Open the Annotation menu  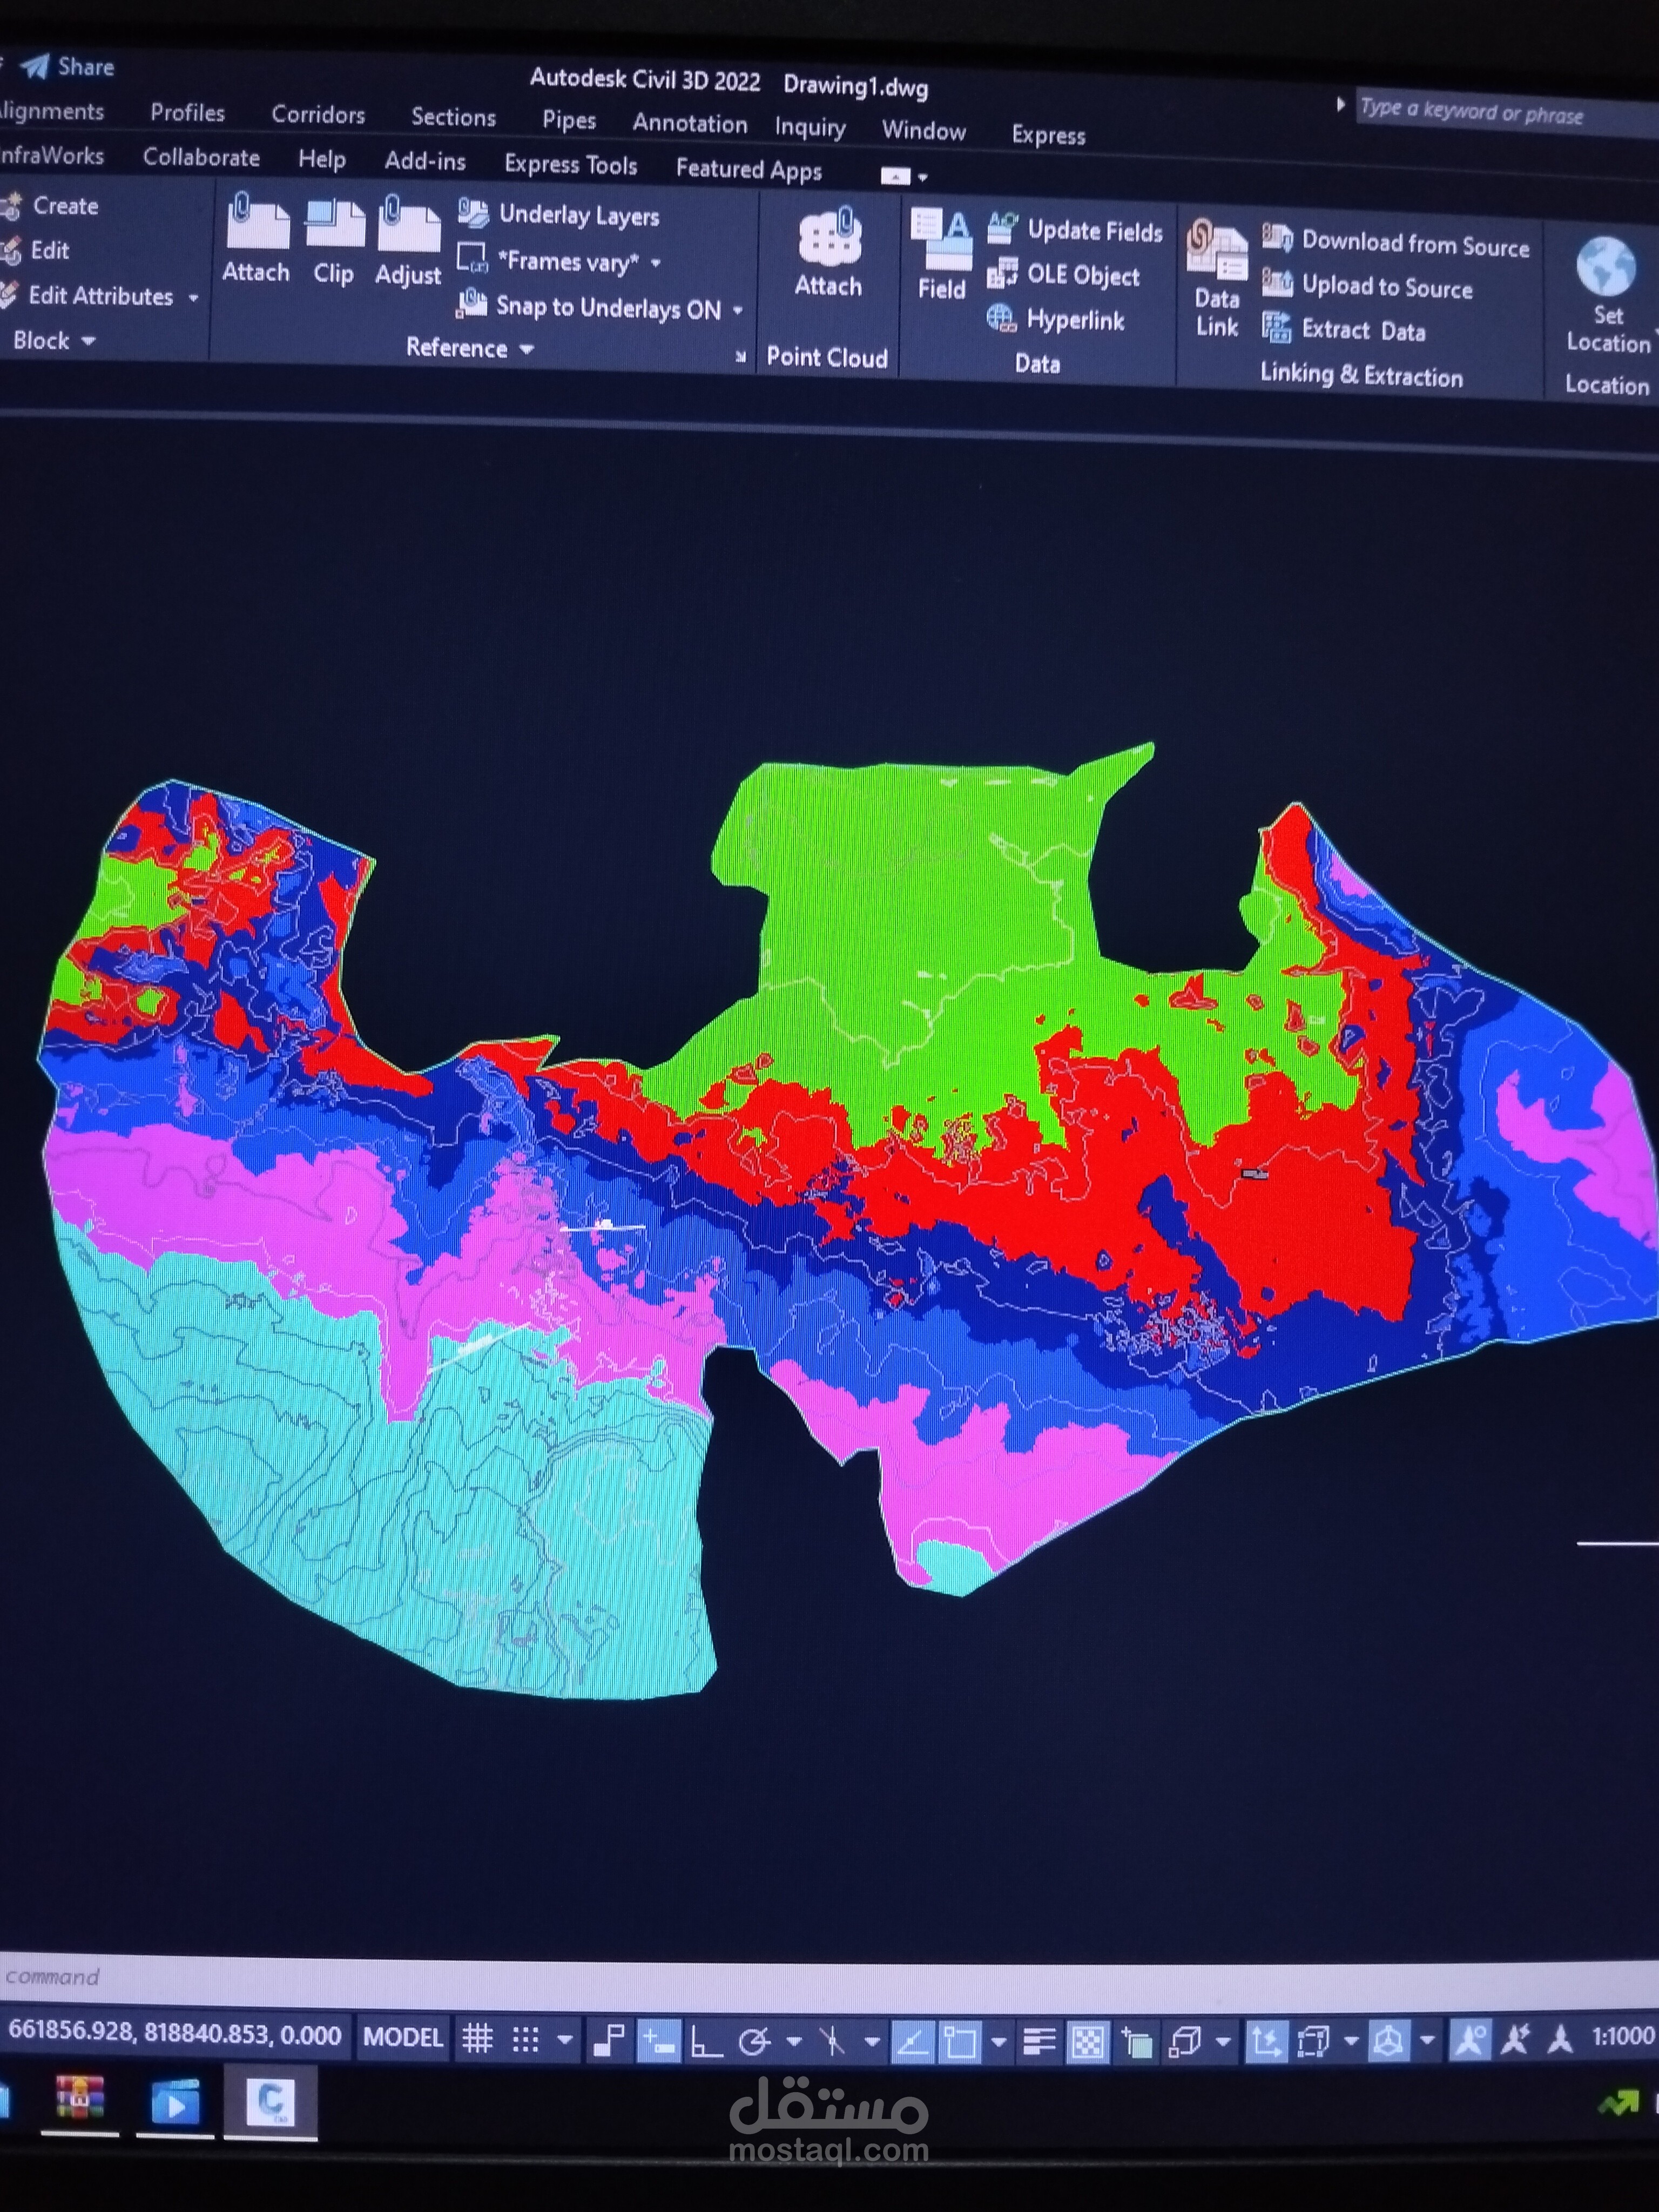coord(689,124)
